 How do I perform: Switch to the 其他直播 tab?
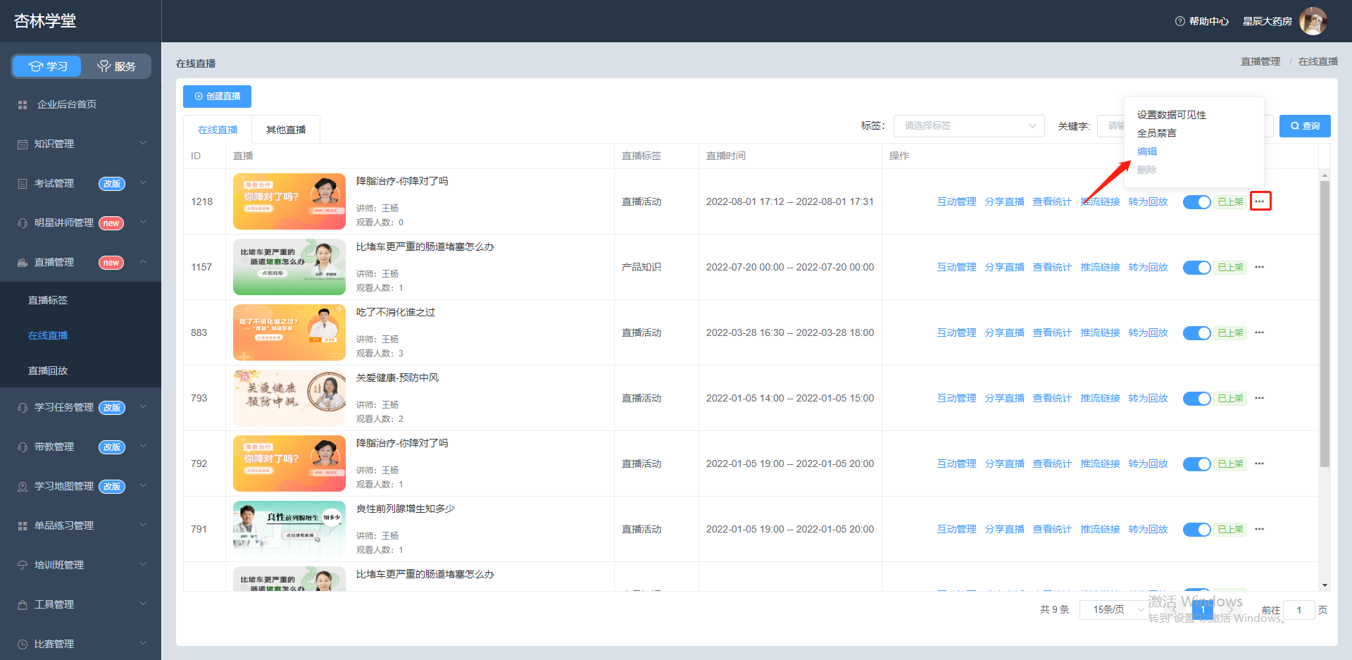[286, 130]
